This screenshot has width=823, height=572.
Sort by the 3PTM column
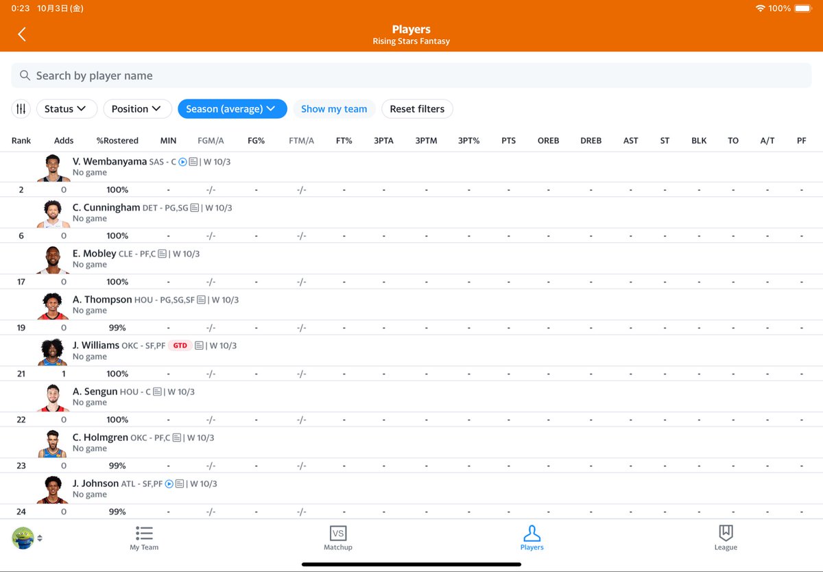coord(427,141)
